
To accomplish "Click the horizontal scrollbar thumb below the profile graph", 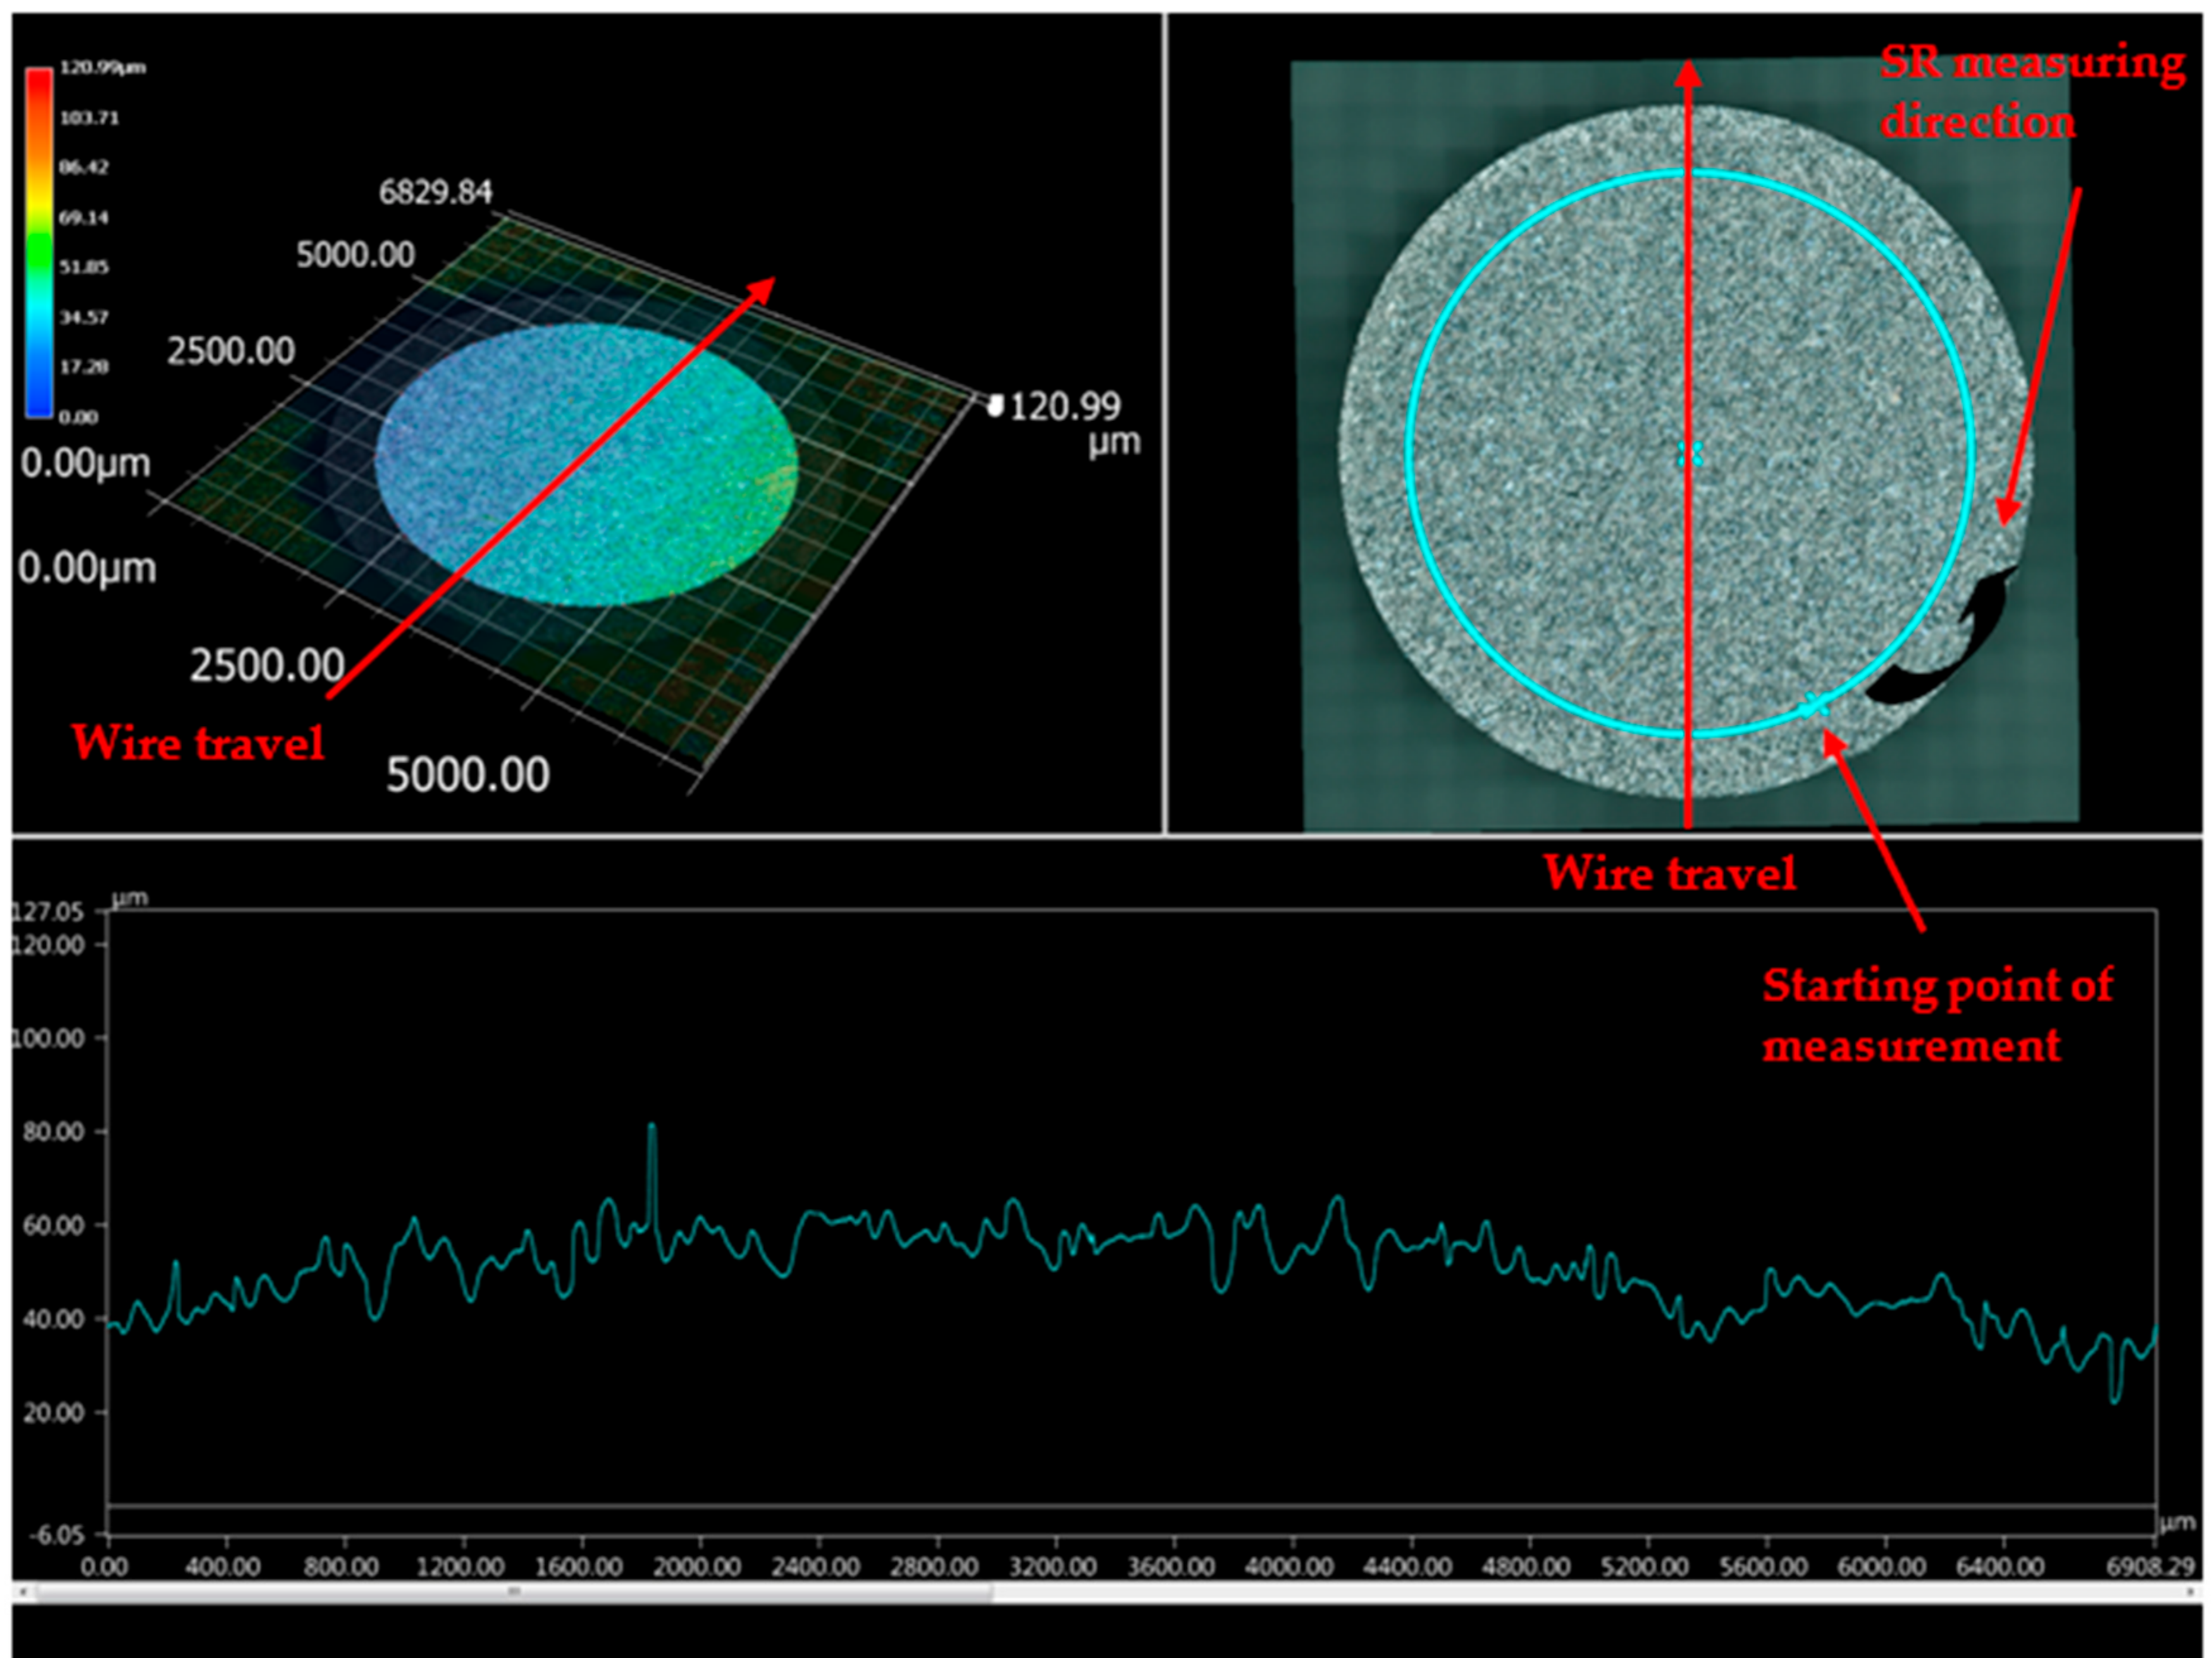I will click(x=512, y=1592).
